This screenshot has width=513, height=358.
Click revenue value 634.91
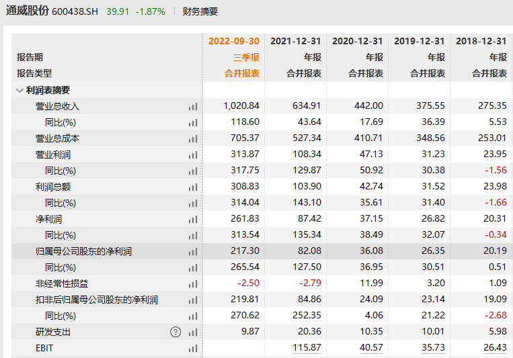coord(307,106)
